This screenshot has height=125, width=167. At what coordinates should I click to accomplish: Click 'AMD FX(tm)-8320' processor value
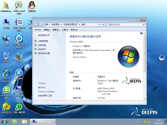(106, 89)
